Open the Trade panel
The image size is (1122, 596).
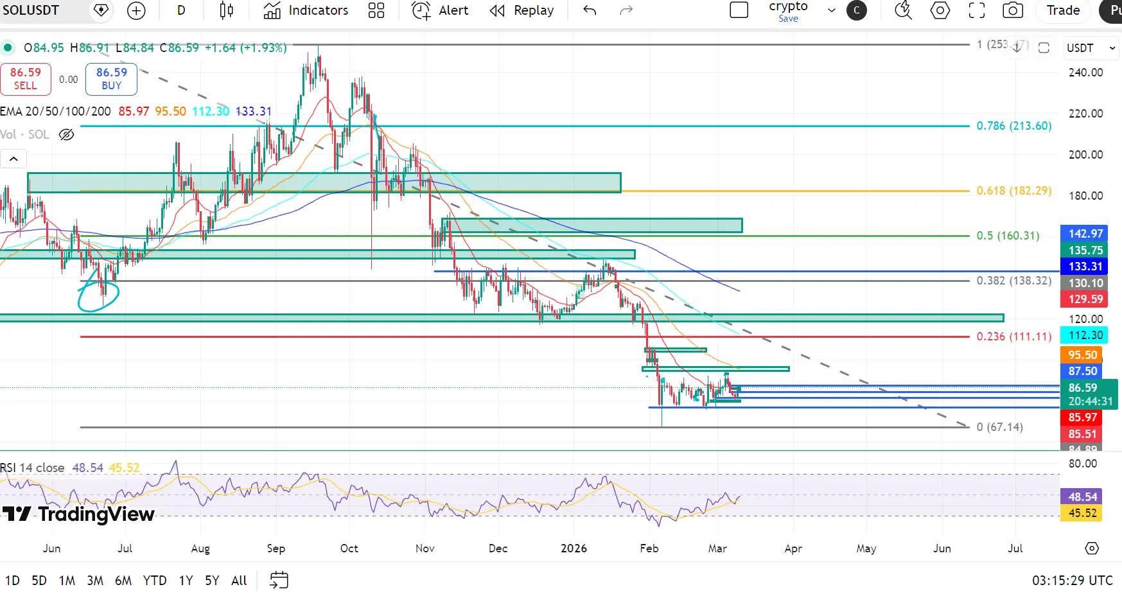tap(1064, 10)
